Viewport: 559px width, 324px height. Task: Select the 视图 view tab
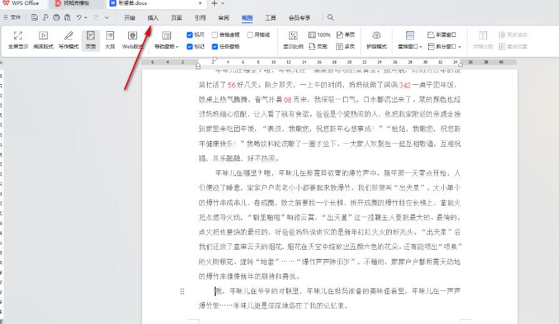click(x=247, y=17)
